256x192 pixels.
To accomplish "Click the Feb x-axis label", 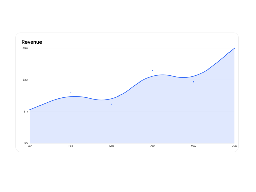I will pyautogui.click(x=71, y=146).
